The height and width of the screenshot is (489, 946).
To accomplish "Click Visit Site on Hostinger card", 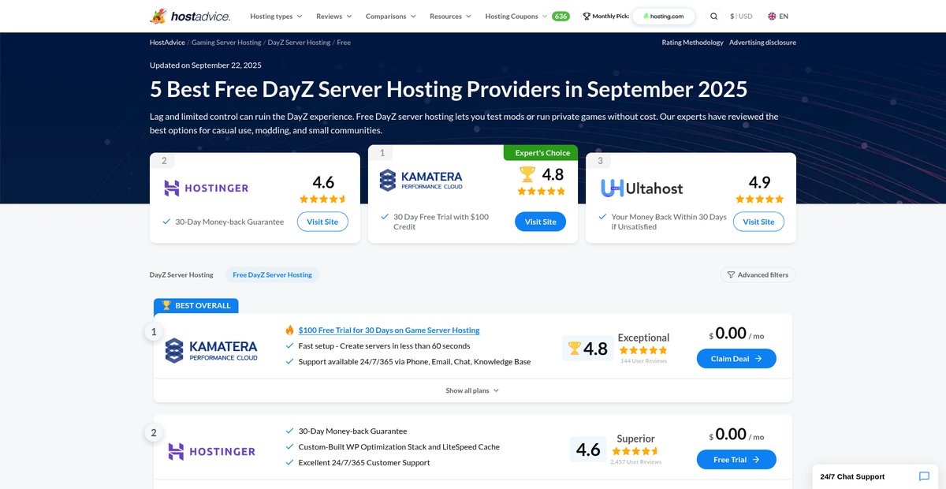I will pyautogui.click(x=322, y=222).
